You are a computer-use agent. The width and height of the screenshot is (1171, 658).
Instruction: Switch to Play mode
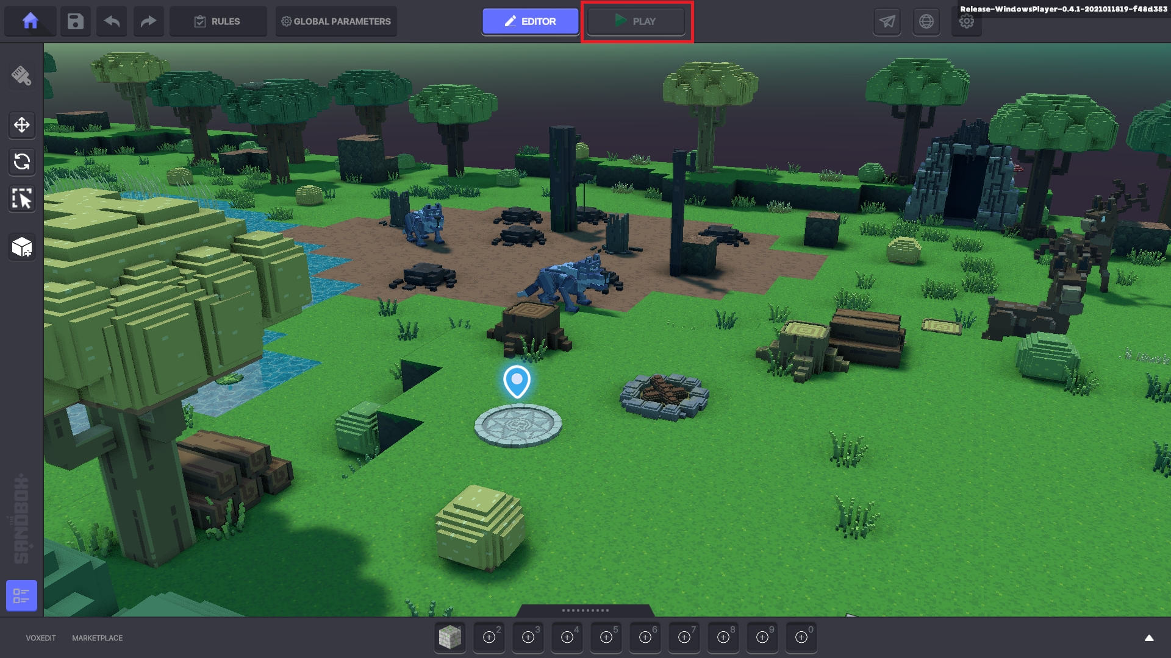636,21
